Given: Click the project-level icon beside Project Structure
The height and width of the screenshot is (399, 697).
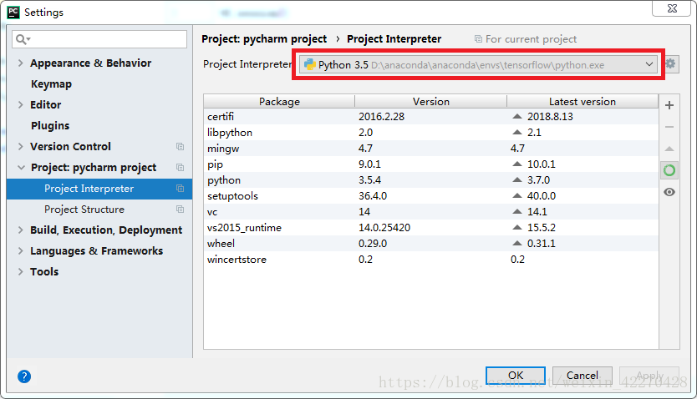Looking at the screenshot, I should (180, 209).
